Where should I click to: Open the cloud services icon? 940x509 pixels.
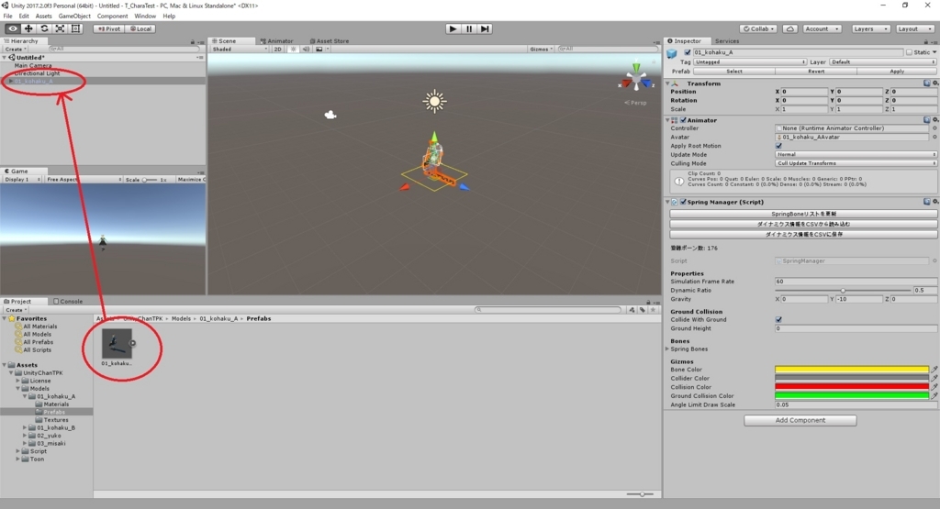tap(790, 28)
